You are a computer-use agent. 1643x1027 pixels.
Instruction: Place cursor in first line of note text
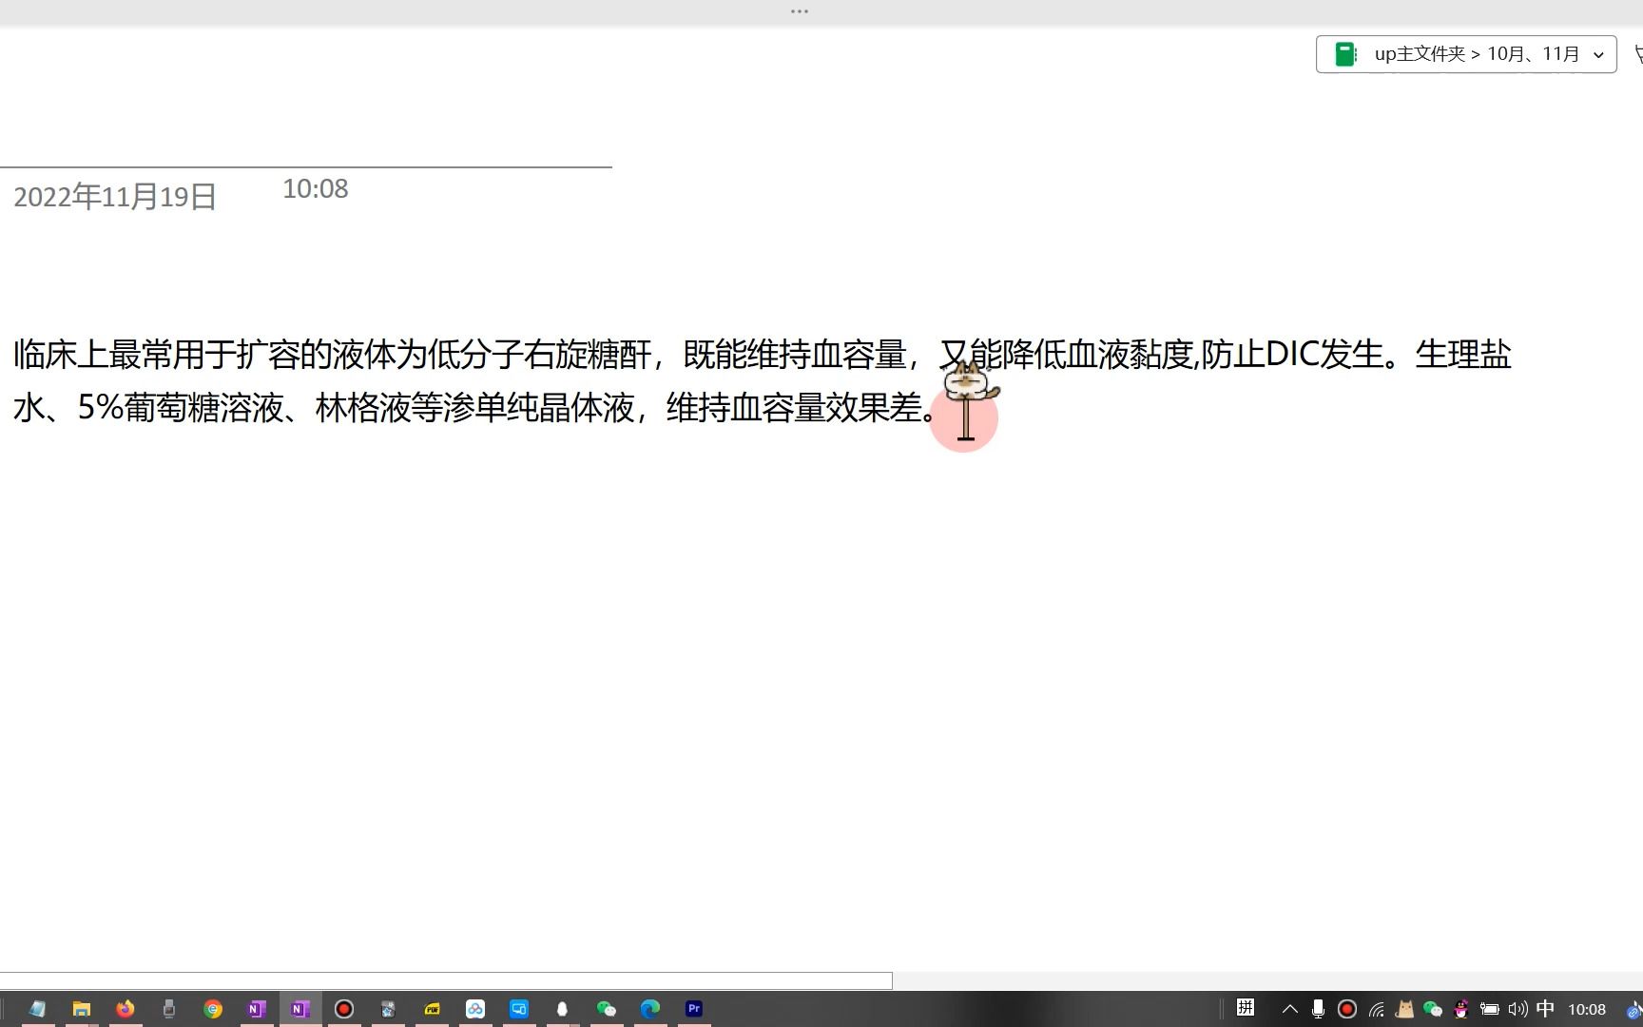point(762,355)
